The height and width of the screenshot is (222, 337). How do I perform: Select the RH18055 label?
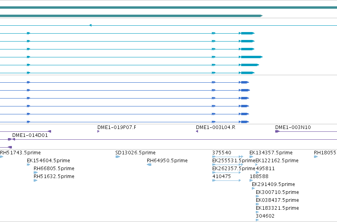[x=325, y=153]
